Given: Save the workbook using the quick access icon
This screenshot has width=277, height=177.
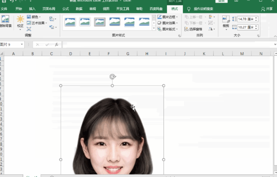Looking at the screenshot, I should 4,1.
